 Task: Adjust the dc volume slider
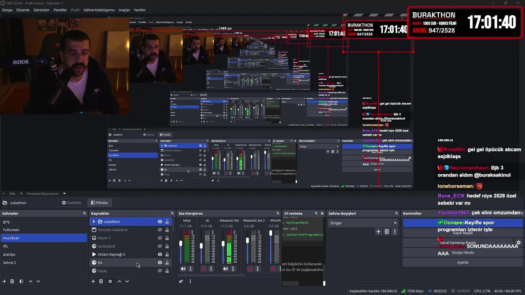pyautogui.click(x=201, y=246)
